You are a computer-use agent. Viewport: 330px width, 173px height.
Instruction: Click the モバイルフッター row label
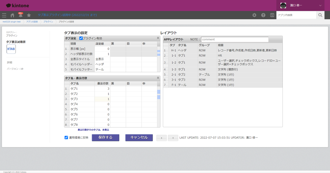click(81, 69)
